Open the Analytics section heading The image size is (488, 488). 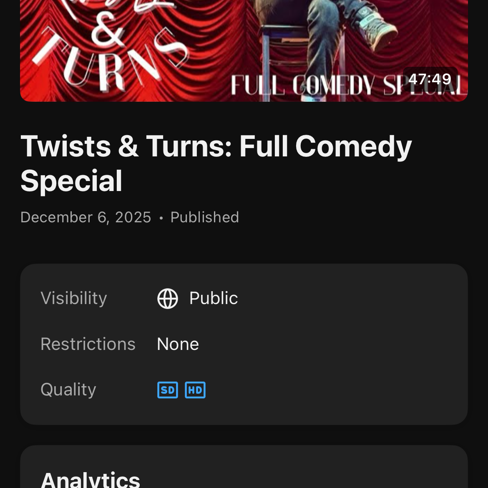[x=90, y=480]
